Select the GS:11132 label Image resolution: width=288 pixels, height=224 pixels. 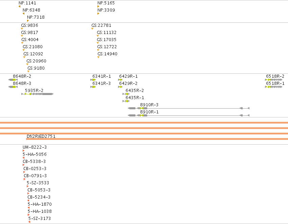coord(107,33)
